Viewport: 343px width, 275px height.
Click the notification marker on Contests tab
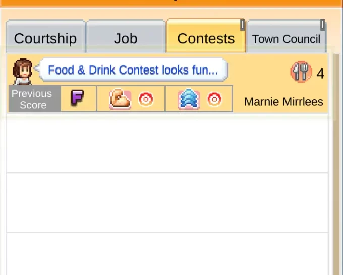pos(242,25)
